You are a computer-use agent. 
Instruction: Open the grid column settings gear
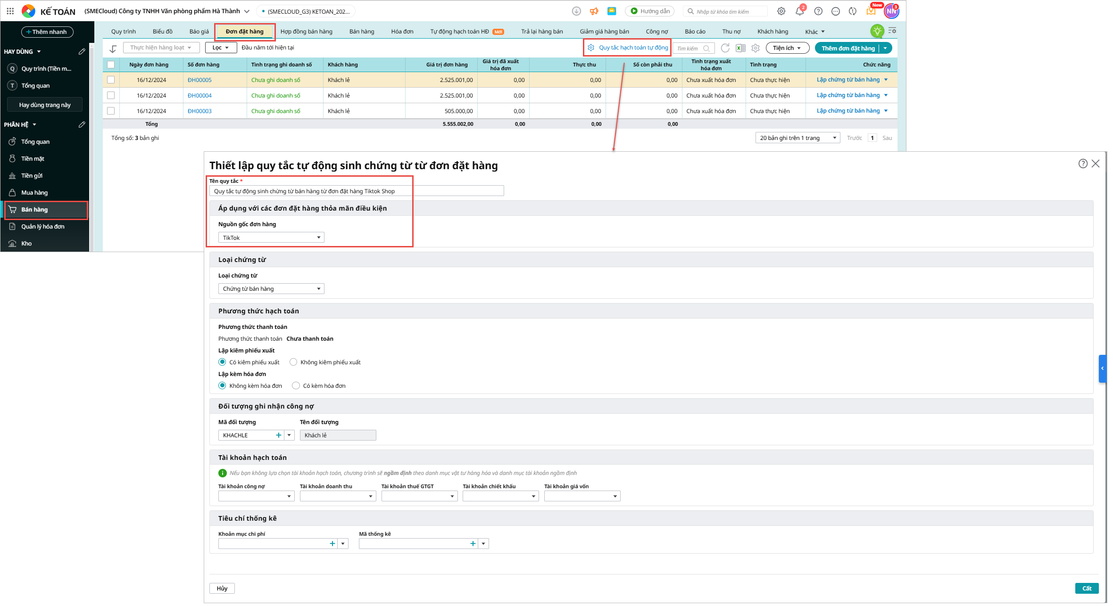[x=756, y=48]
